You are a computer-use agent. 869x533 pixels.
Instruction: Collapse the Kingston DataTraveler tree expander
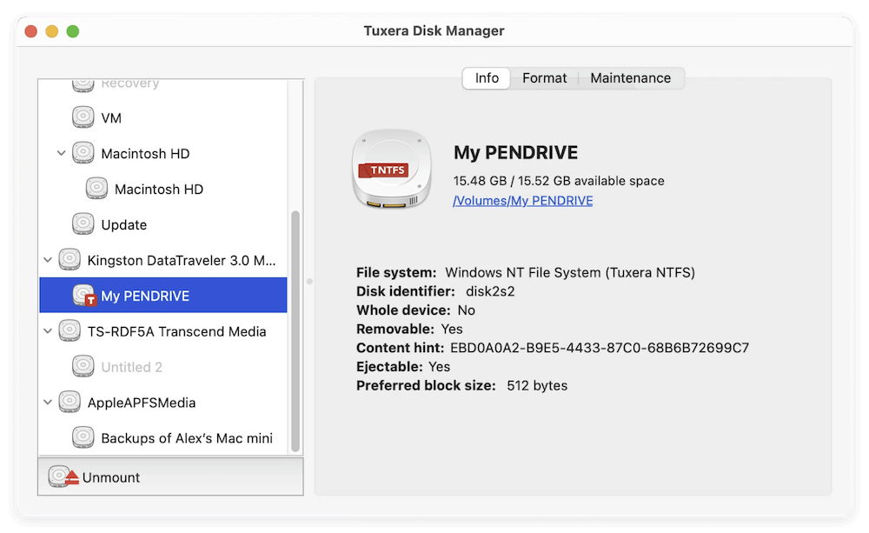click(x=48, y=259)
